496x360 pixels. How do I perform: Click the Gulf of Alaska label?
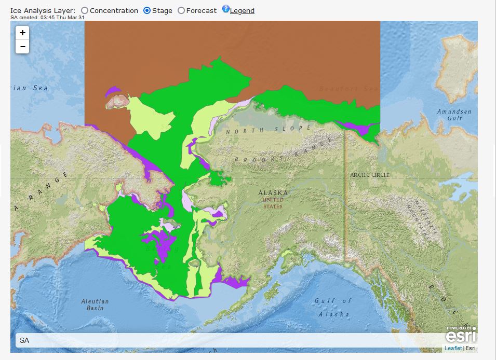pos(333,308)
